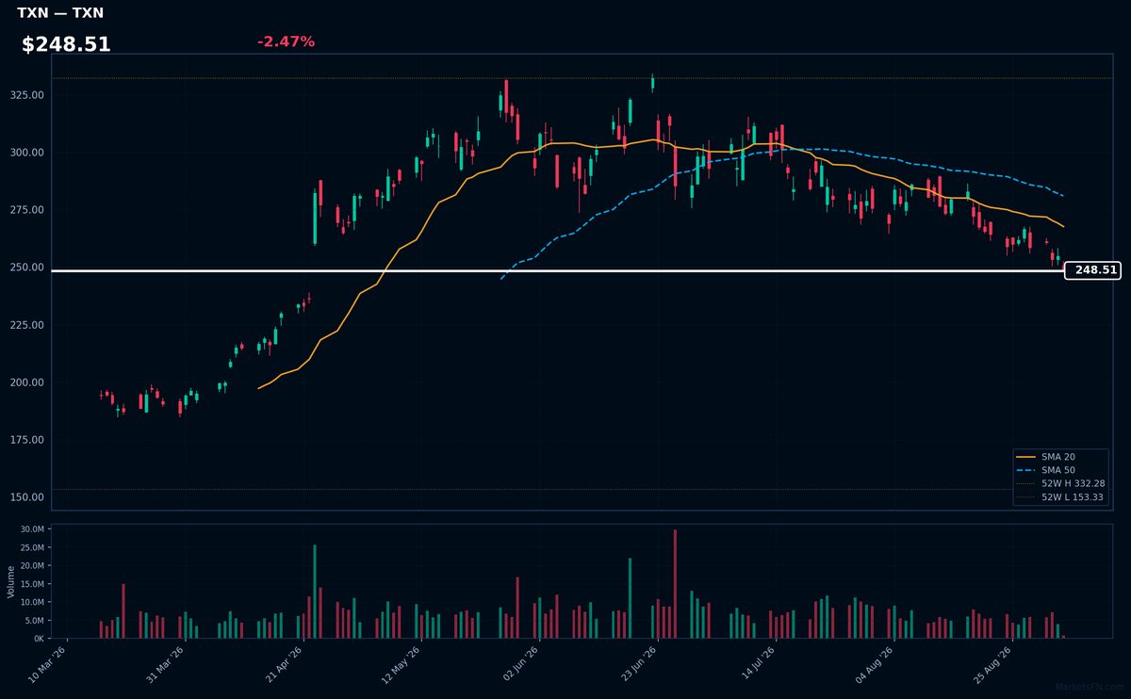The height and width of the screenshot is (699, 1131).
Task: Click the 25 Aug '26 date label
Action: click(x=991, y=664)
